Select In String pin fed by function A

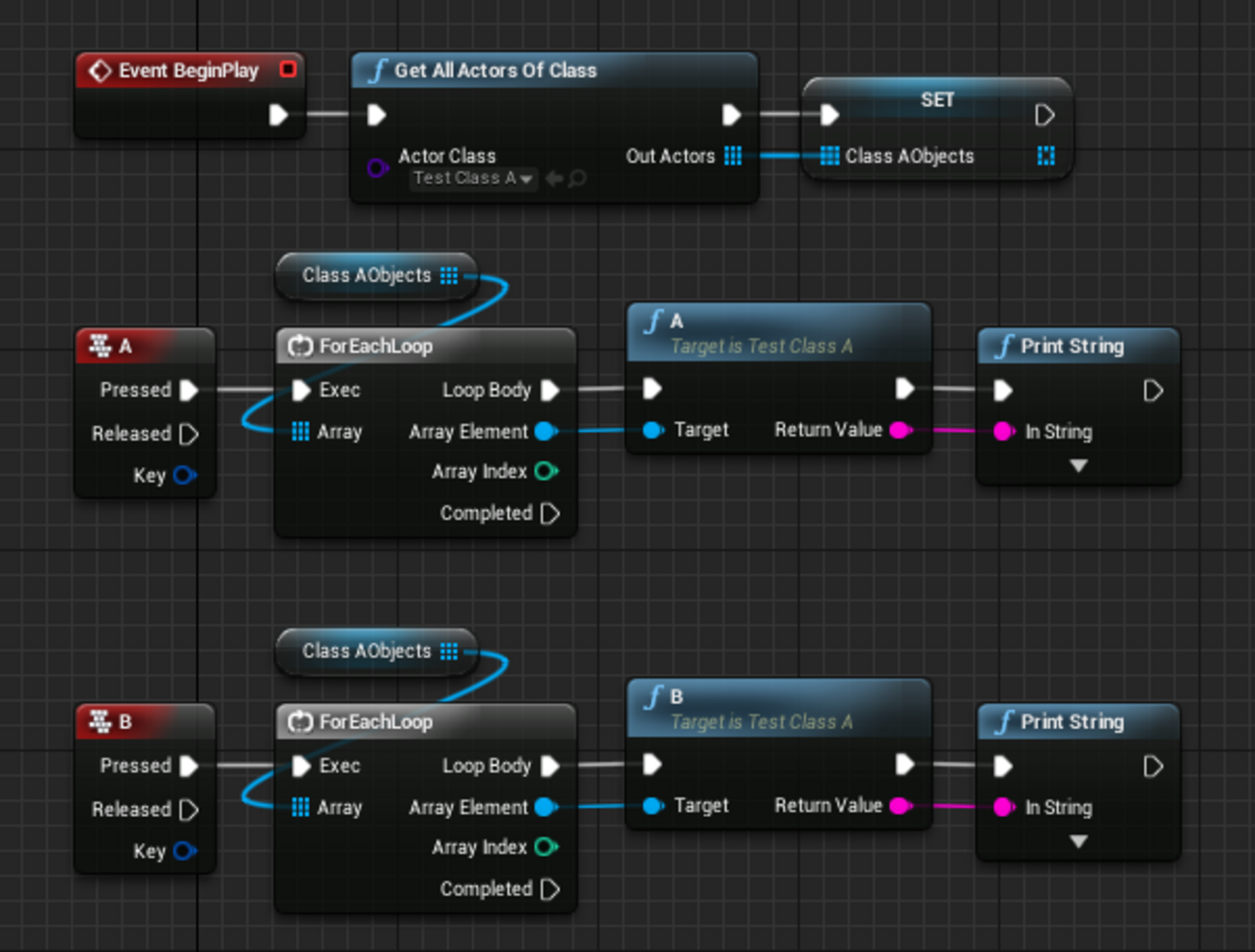pyautogui.click(x=1004, y=432)
